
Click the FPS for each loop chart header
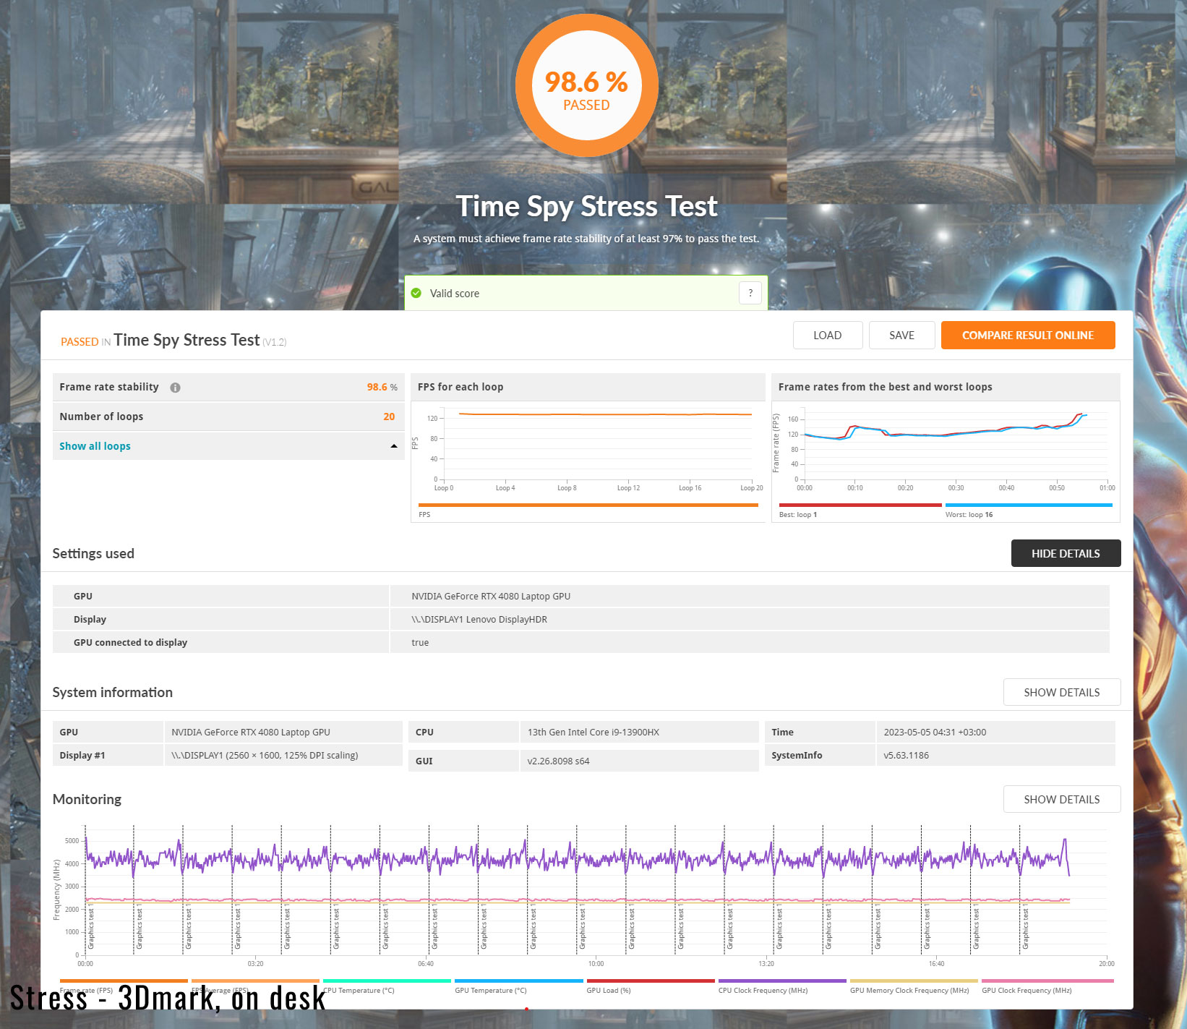588,387
